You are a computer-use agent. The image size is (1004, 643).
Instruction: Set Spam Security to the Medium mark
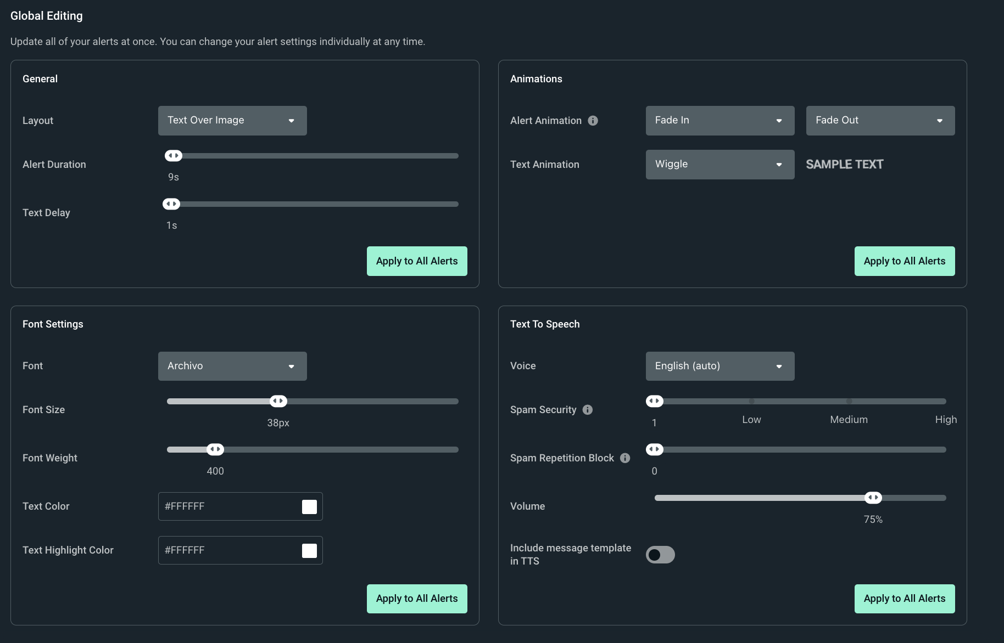coord(849,402)
